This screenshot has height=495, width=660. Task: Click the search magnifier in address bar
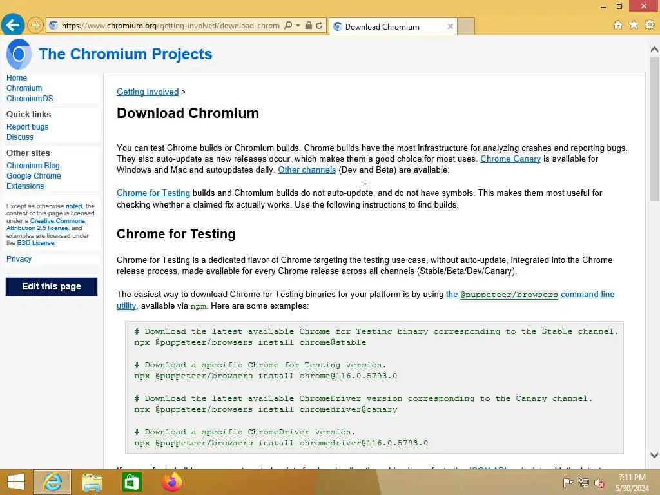288,26
